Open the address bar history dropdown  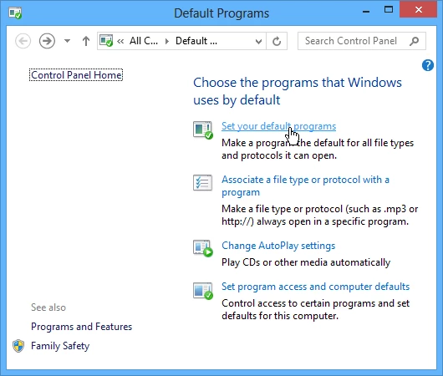[x=258, y=42]
